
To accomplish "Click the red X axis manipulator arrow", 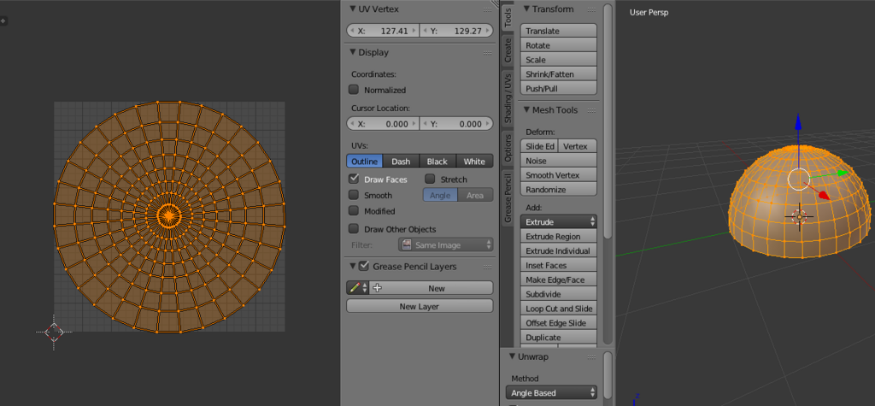I will (x=825, y=195).
